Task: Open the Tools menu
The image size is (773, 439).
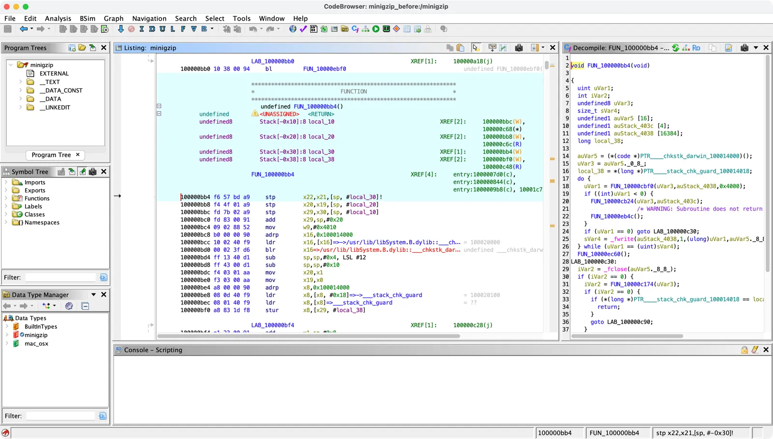Action: click(x=242, y=18)
